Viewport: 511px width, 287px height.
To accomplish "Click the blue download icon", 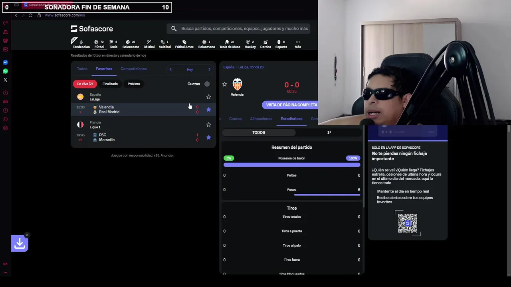I will tap(20, 244).
